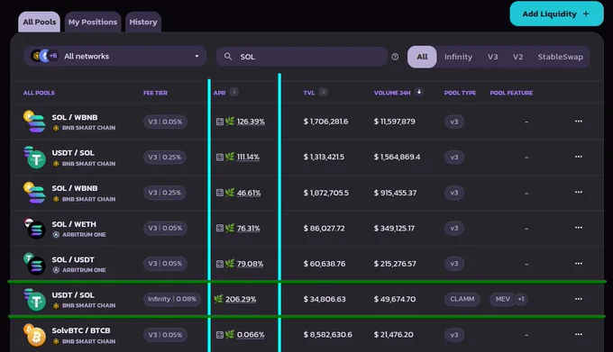Open more options for Infinity USDT / SOL row
Image resolution: width=613 pixels, height=352 pixels.
click(579, 299)
